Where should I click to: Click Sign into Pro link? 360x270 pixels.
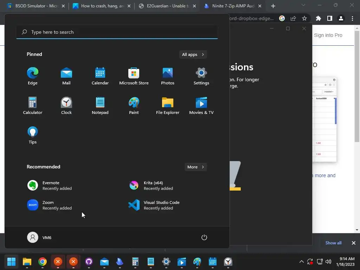coord(328,35)
